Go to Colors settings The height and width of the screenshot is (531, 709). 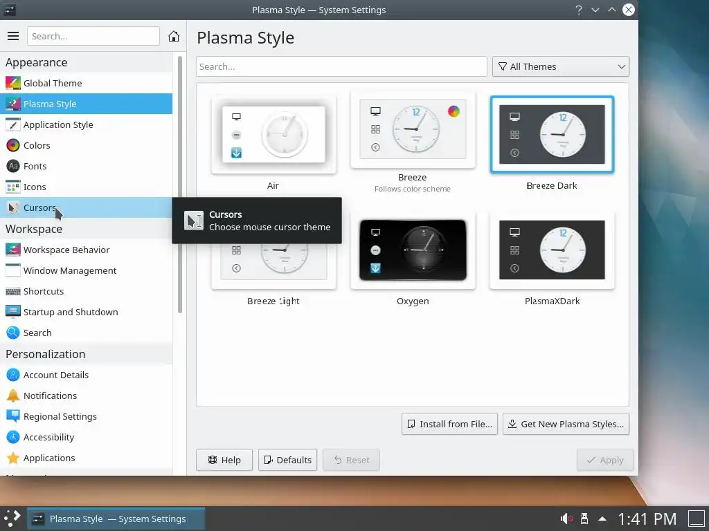(86, 145)
